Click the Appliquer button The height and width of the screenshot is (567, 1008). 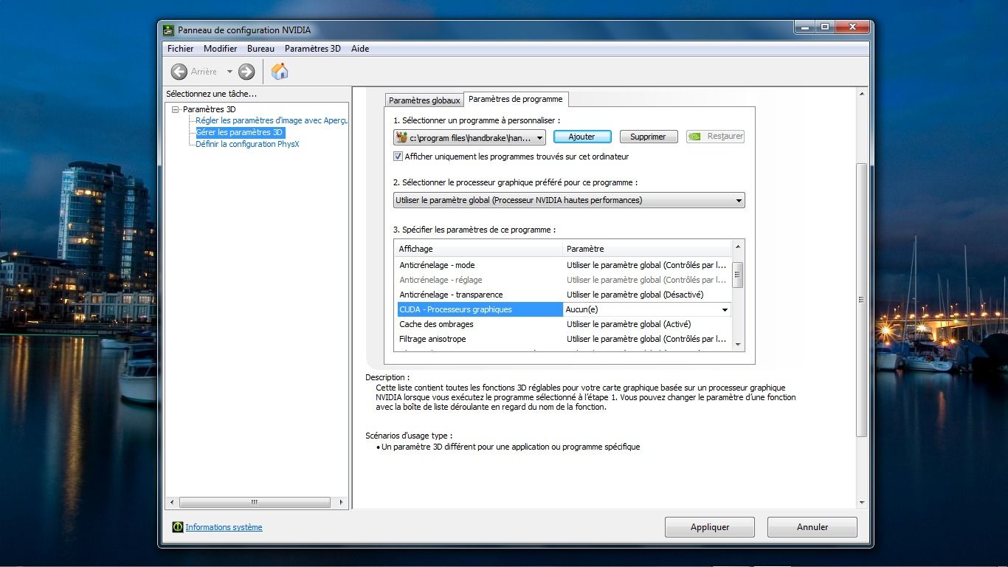[710, 527]
